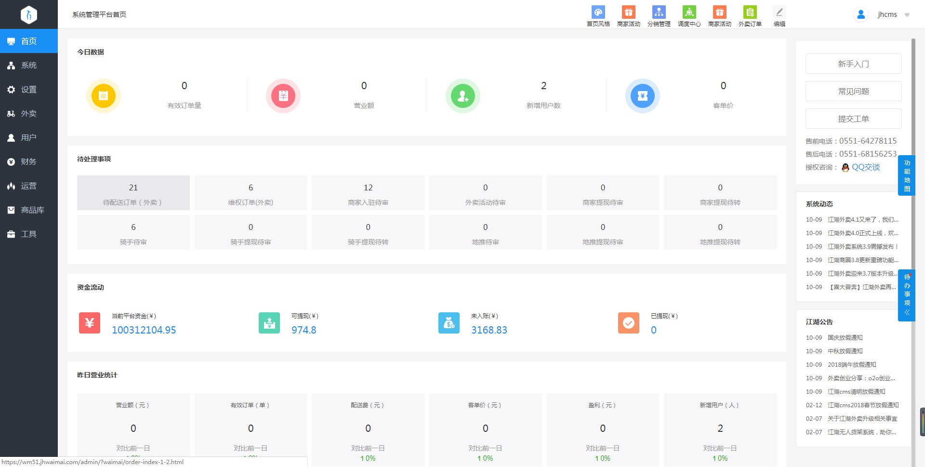Collapse the 待办事项 side panel

point(907,313)
